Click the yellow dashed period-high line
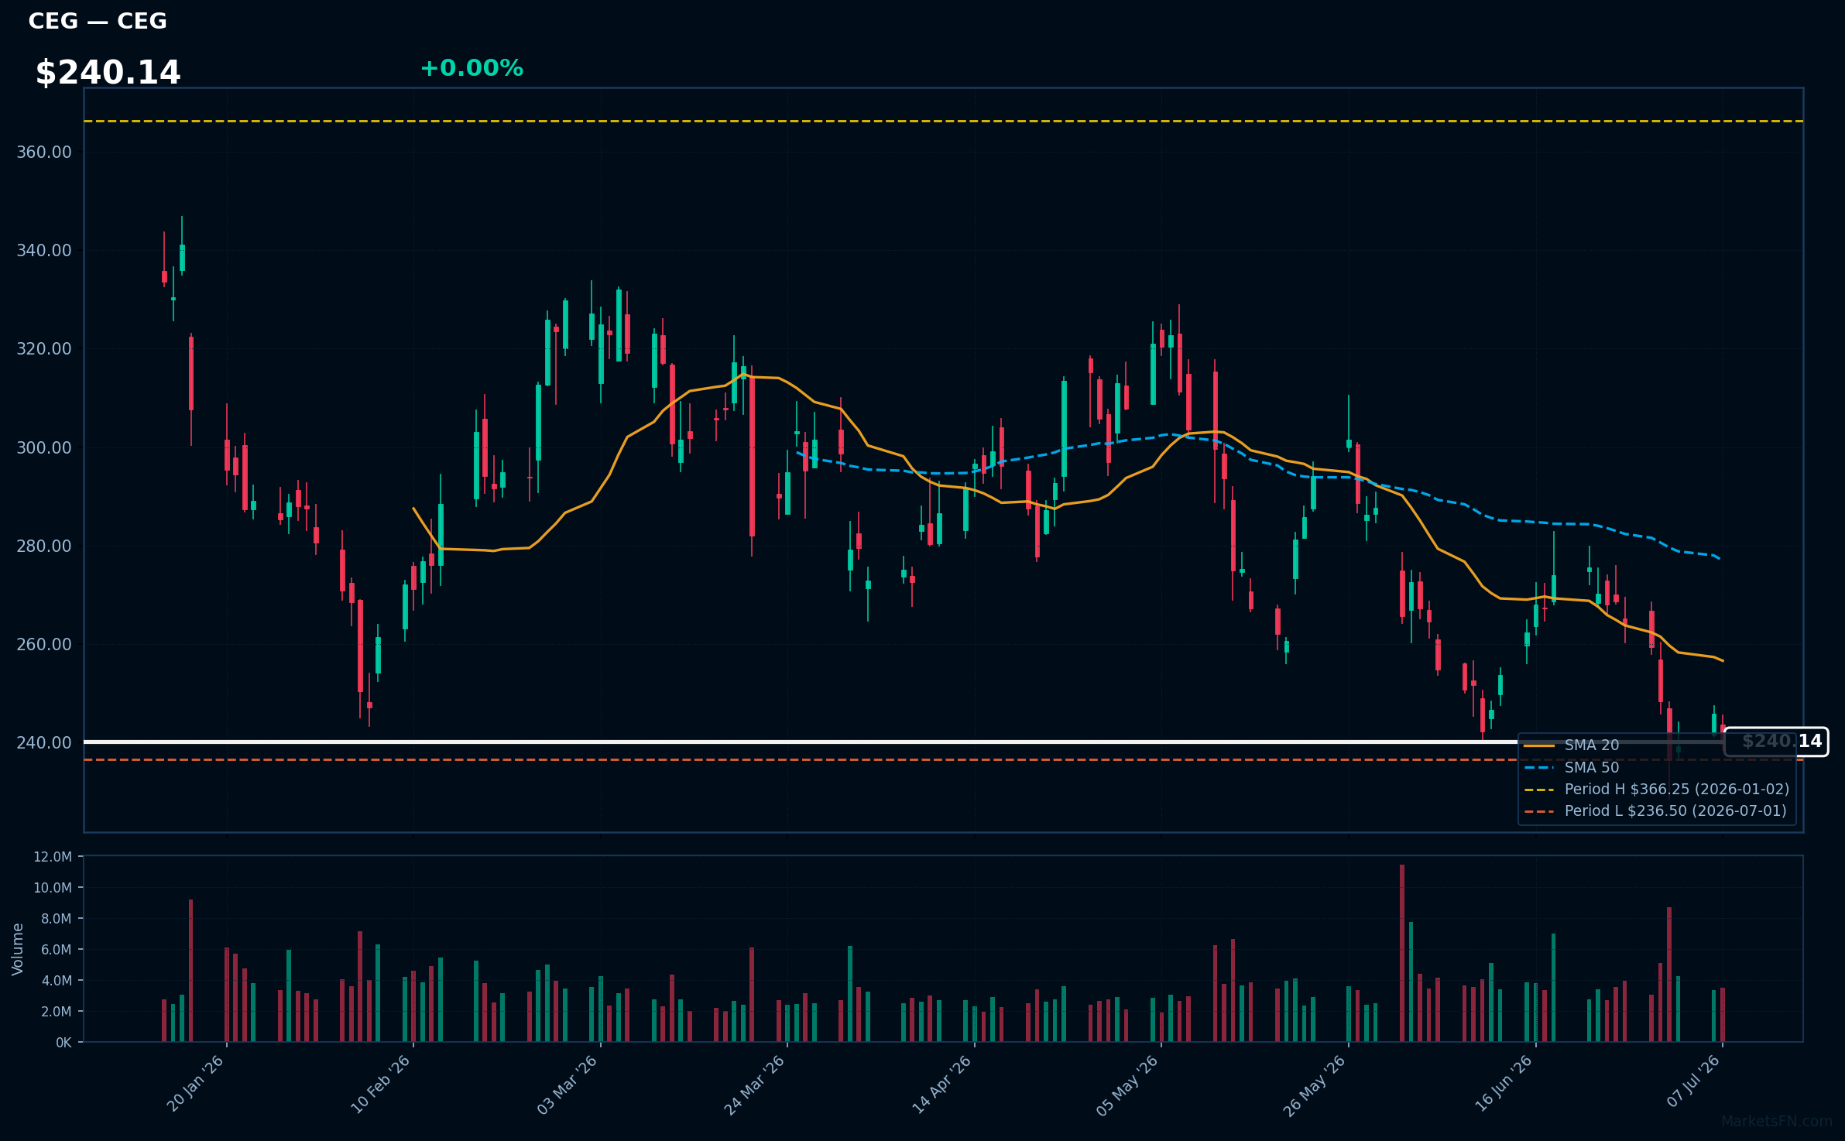The height and width of the screenshot is (1141, 1845). 944,121
